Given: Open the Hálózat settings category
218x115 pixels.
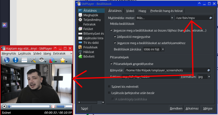Looking at the screenshot, I should 91,52.
